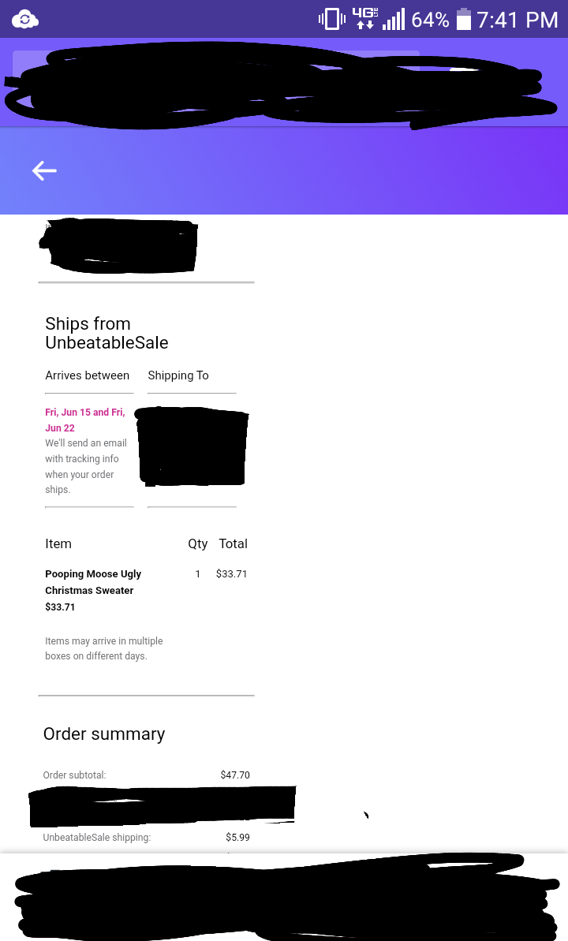
Task: Tap the 4G LTE data indicator
Action: point(365,19)
